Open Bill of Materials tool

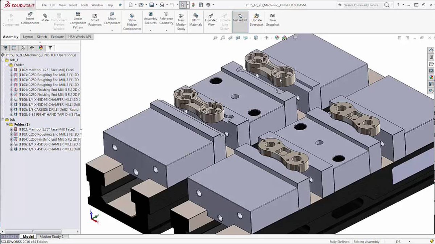tap(195, 20)
